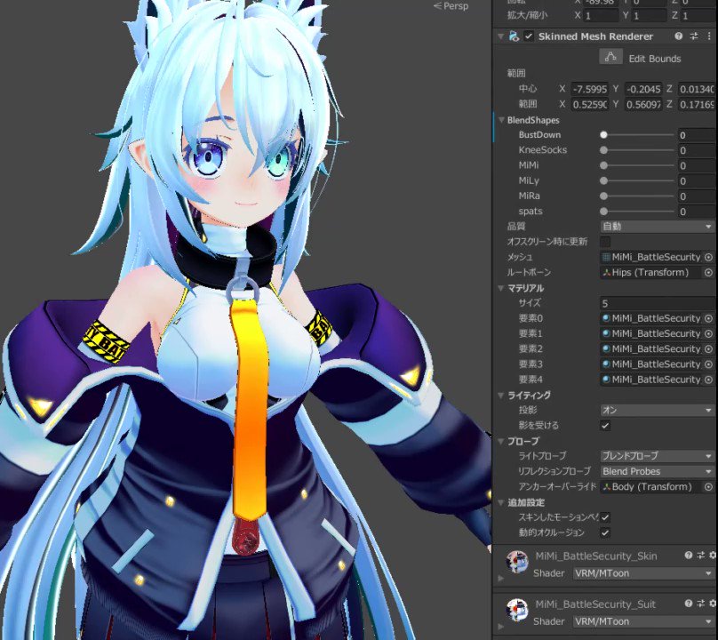Toggle the Skinned Mesh Renderer enabled checkbox
718x640 pixels.
tap(529, 36)
